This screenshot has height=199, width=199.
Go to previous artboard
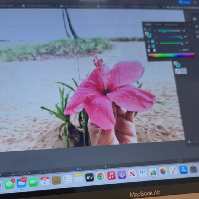(24, 173)
